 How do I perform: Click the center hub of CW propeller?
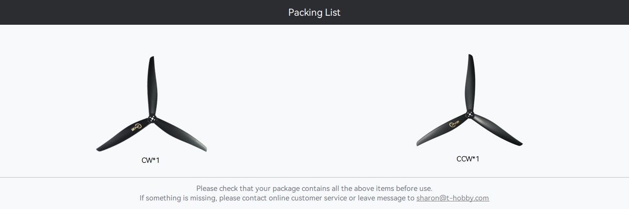(x=152, y=119)
